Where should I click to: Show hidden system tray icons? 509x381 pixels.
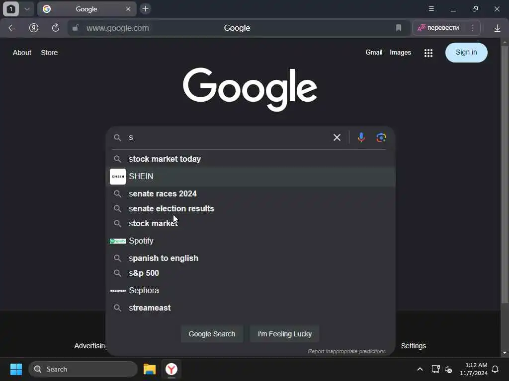click(420, 369)
